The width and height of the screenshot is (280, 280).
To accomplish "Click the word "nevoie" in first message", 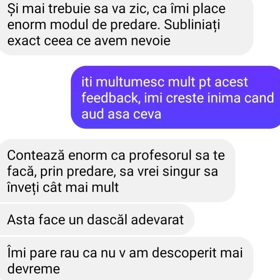I will 151,41.
